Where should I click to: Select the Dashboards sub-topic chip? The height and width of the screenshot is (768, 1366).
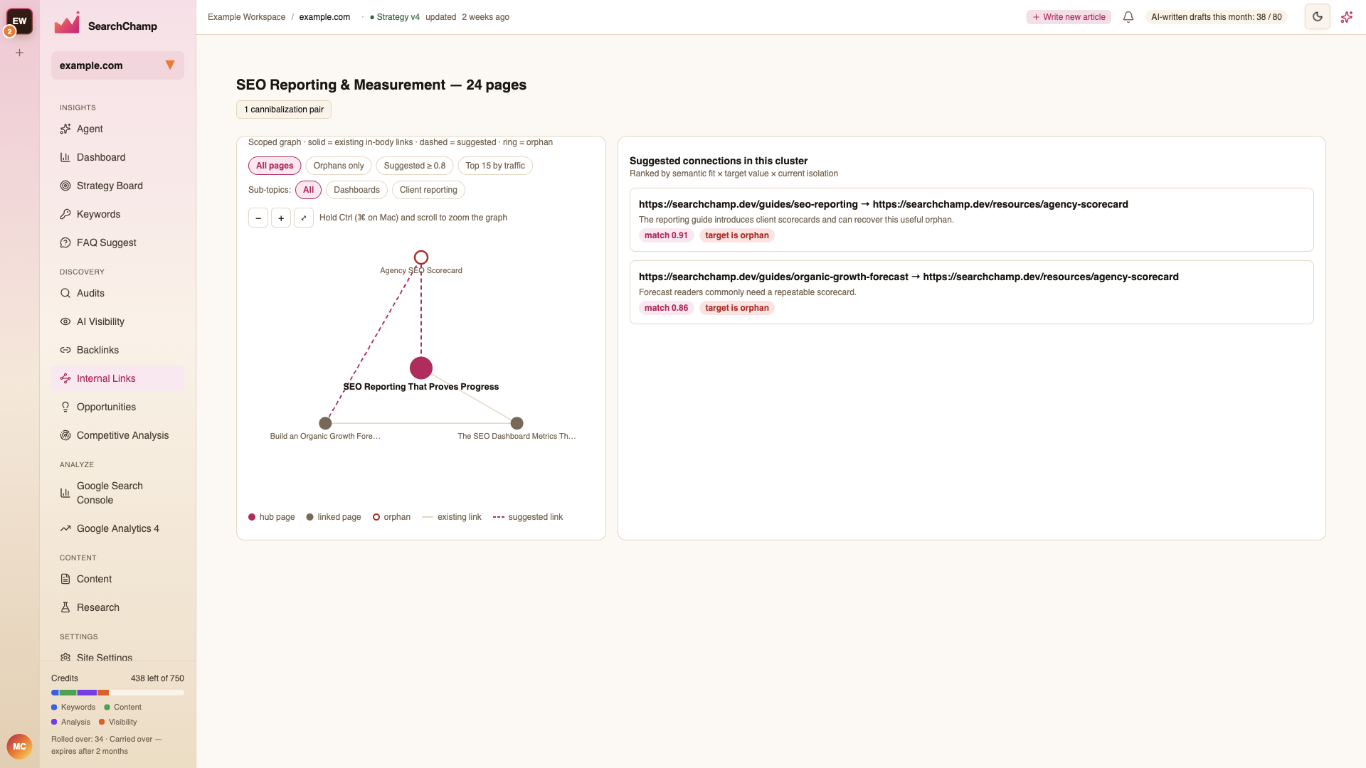[x=356, y=190]
